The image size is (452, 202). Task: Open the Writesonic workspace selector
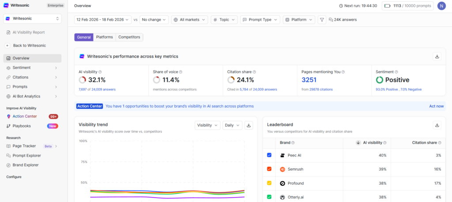point(32,19)
